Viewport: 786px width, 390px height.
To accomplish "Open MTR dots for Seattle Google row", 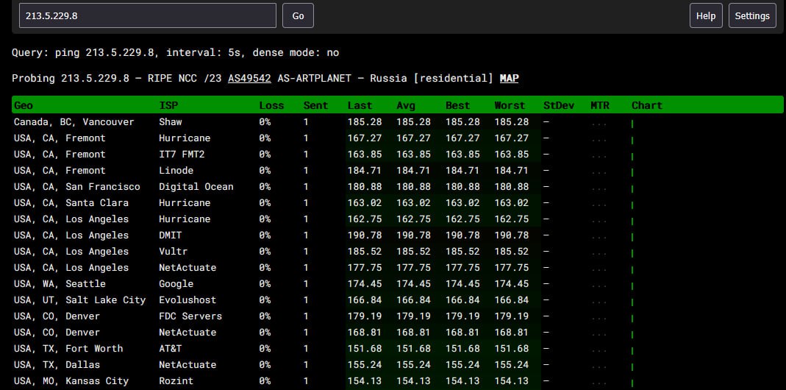I will [599, 286].
